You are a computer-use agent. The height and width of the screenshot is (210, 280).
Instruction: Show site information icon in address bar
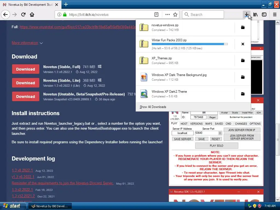pos(59,14)
